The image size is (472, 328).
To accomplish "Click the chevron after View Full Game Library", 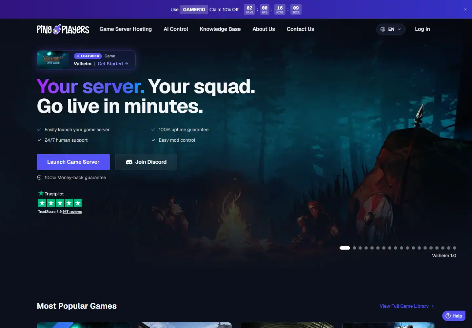I will click(433, 306).
